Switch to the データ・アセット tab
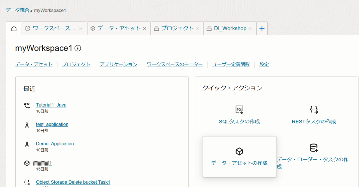The height and width of the screenshot is (187, 359). (x=119, y=28)
